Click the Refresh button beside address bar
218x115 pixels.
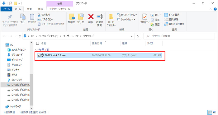138,36
